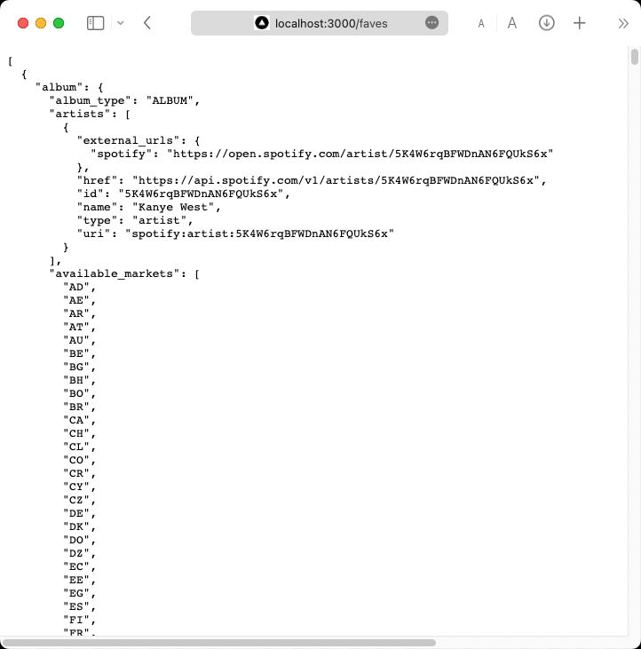Image resolution: width=641 pixels, height=649 pixels.
Task: Click the green full-screen button
Action: pos(59,23)
